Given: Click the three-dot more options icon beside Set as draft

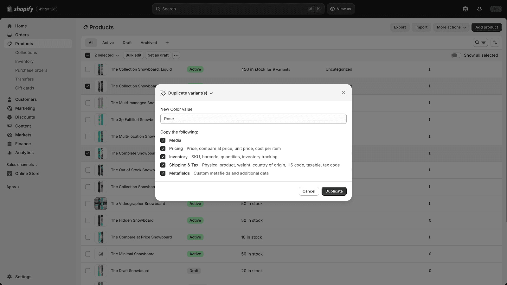Looking at the screenshot, I should click(x=176, y=55).
